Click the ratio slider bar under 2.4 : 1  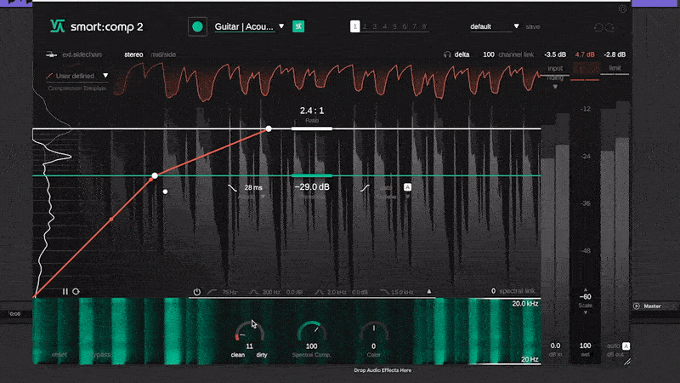(312, 129)
